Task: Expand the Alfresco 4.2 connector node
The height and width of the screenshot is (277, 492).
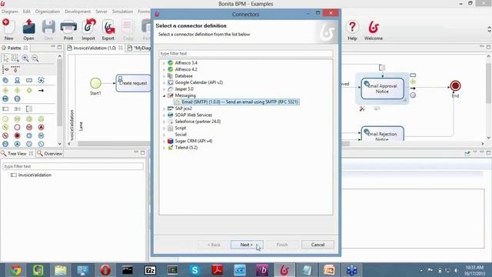Action: tap(164, 70)
